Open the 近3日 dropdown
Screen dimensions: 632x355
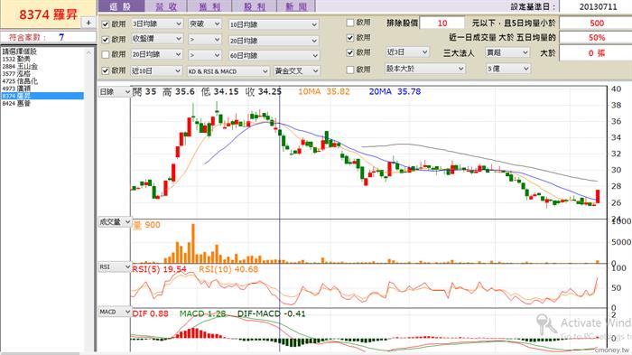coord(407,52)
